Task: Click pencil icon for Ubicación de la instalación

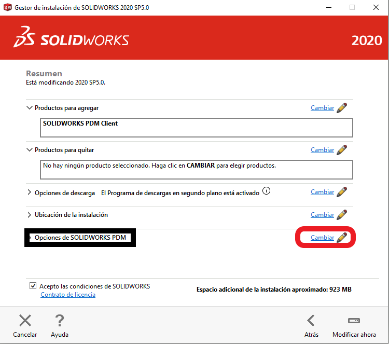Action: pos(342,215)
